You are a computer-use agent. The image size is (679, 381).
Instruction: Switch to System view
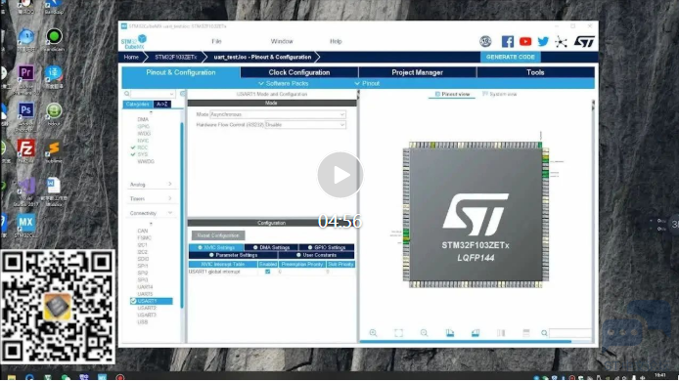[x=499, y=94]
